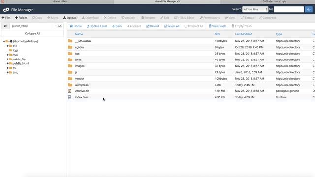The width and height of the screenshot is (315, 177).
Task: Click the __MACOSX folder icon
Action: tap(70, 41)
